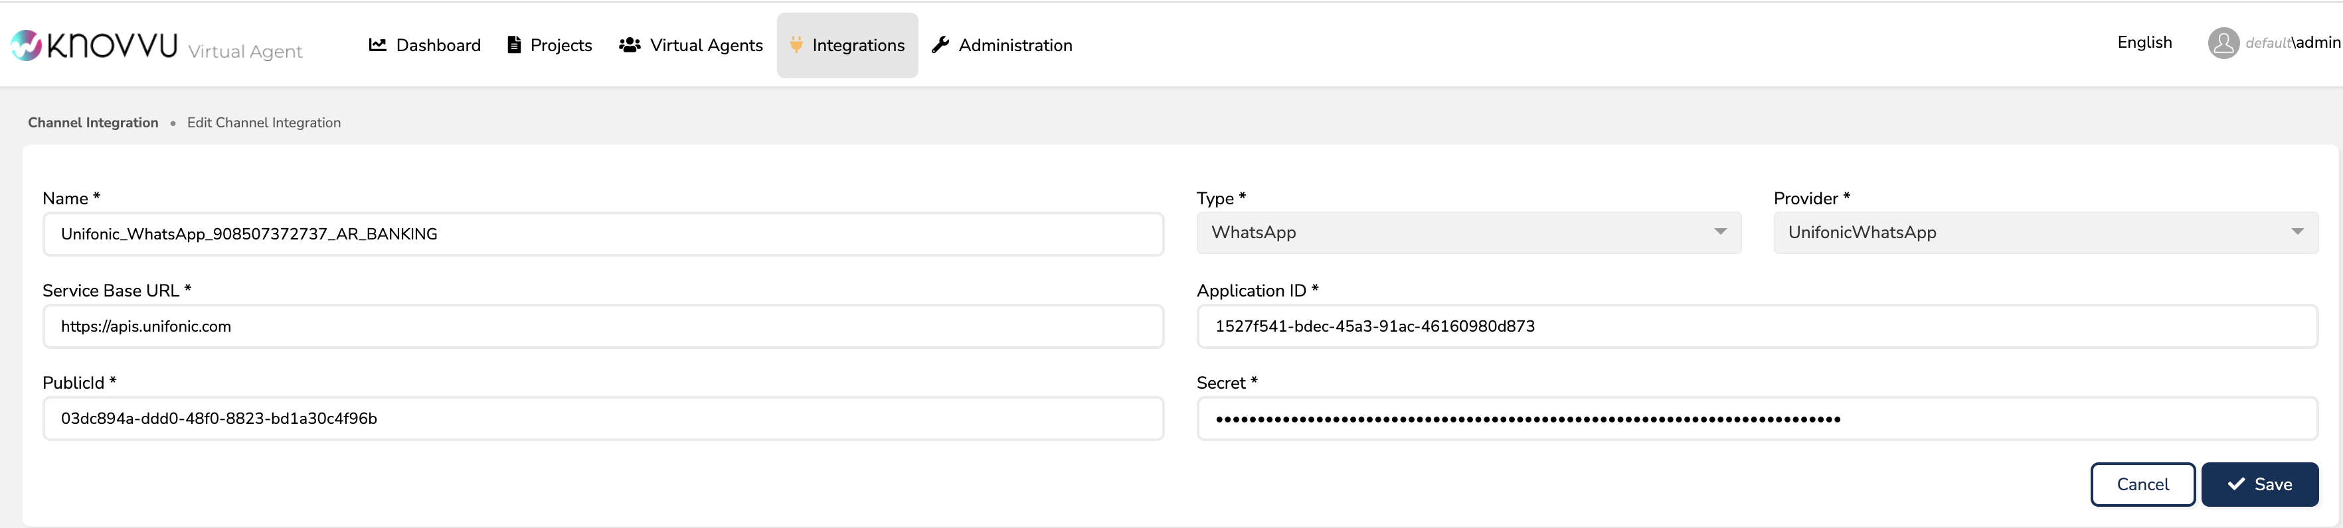Click the Integrations plug icon

pos(796,44)
